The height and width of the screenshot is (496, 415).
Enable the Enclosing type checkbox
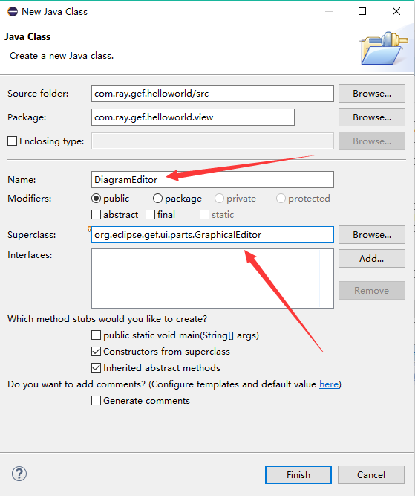coord(13,141)
